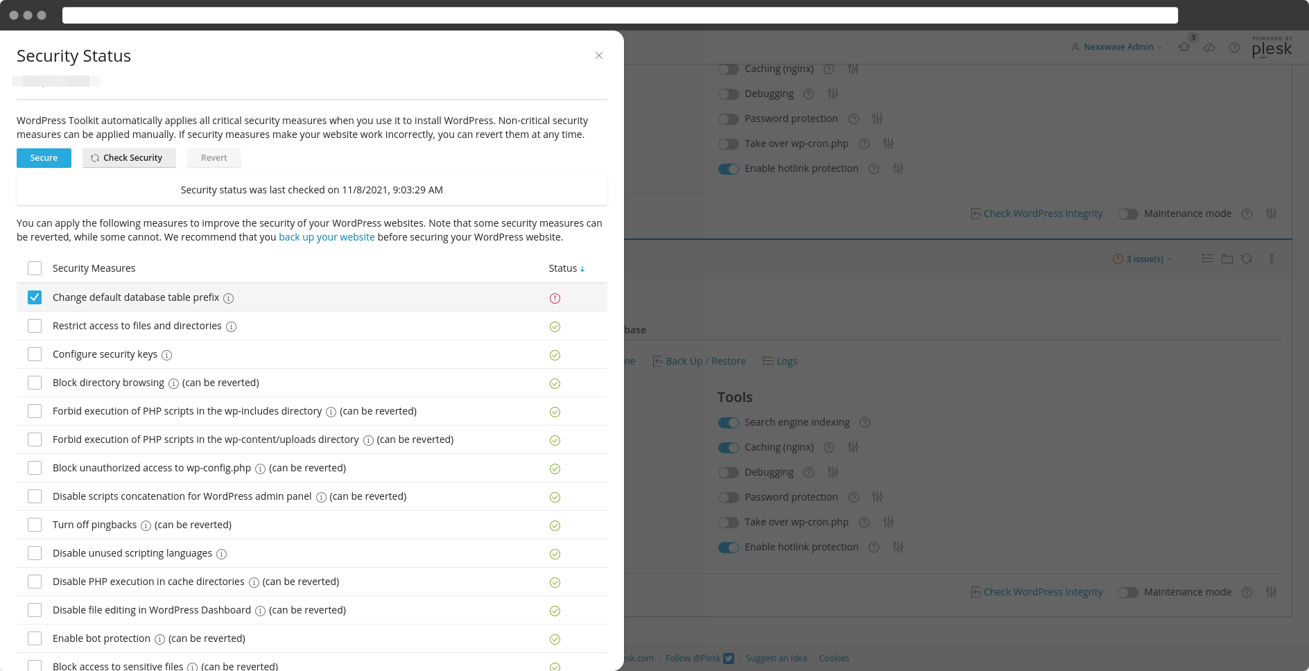Click the Check Security button

[x=129, y=158]
